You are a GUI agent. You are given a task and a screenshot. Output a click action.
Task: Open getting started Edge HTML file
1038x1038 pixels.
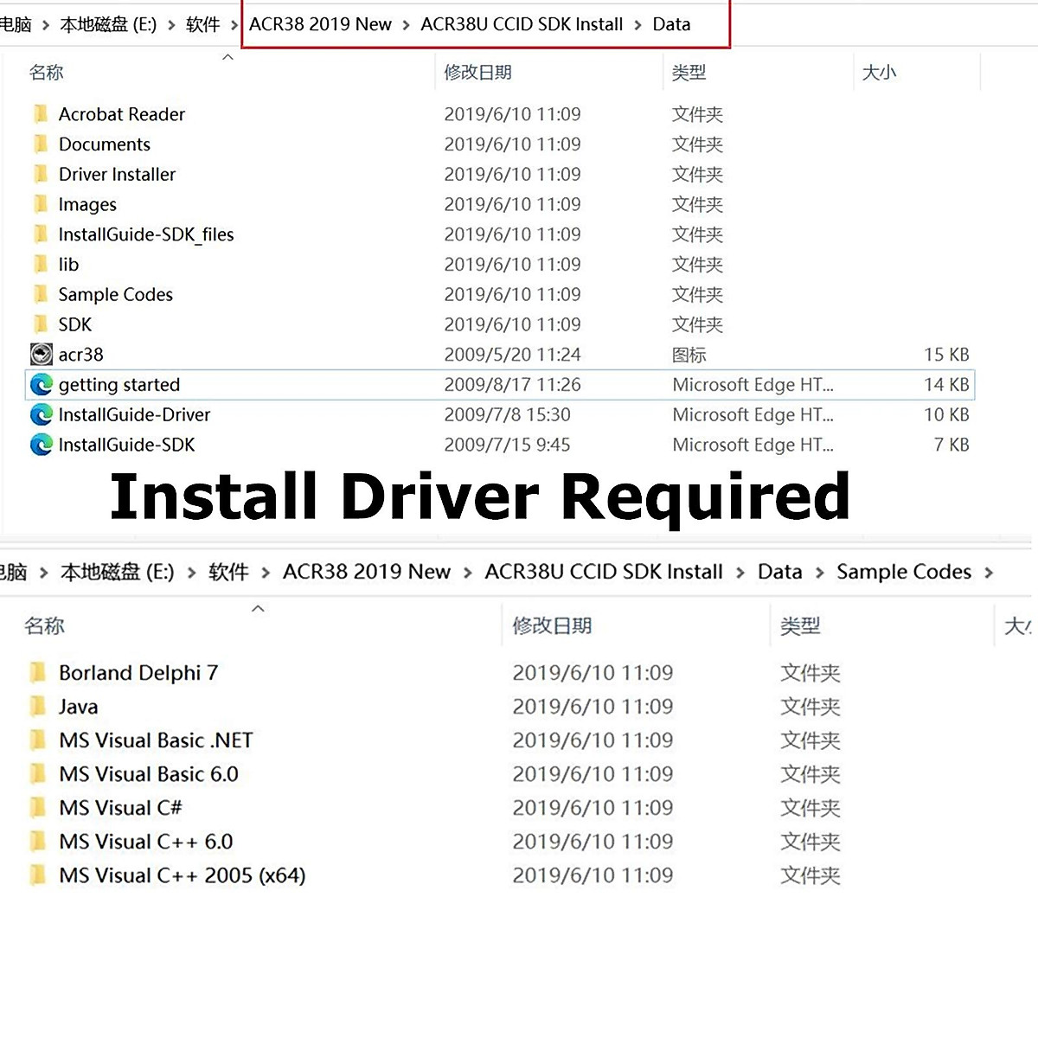click(119, 385)
